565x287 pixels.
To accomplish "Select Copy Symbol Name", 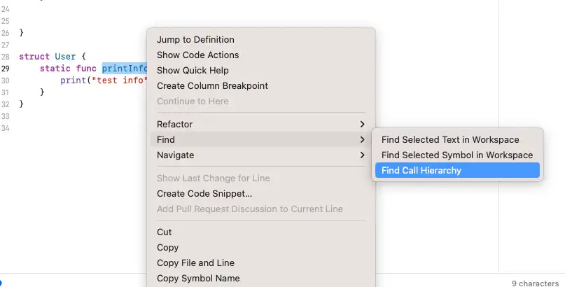I will pos(198,279).
